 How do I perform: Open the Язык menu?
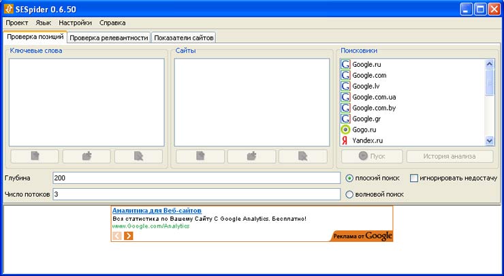point(44,23)
